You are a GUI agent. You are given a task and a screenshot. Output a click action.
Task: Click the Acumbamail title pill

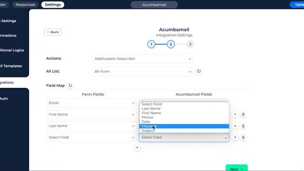(x=154, y=5)
